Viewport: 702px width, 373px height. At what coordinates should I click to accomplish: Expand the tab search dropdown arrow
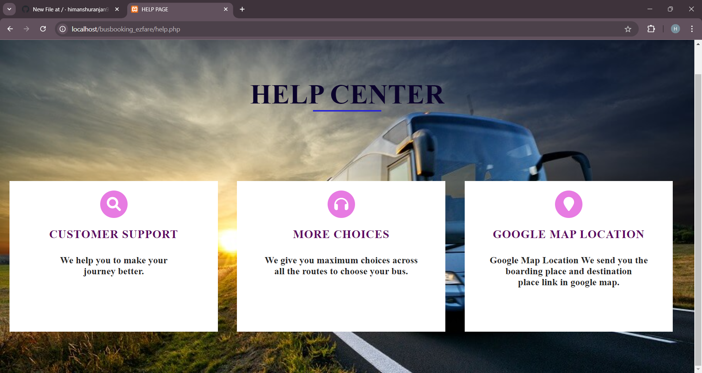(9, 9)
